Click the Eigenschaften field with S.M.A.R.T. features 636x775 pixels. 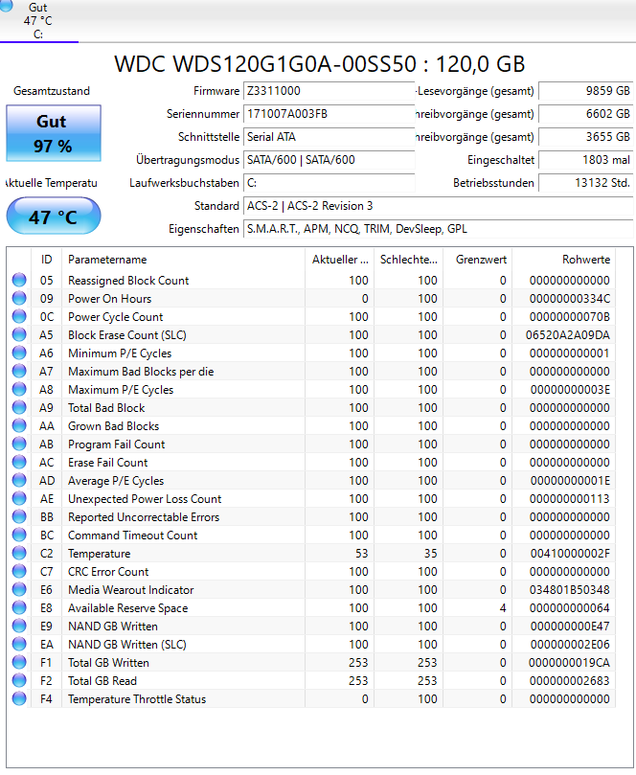pyautogui.click(x=438, y=229)
